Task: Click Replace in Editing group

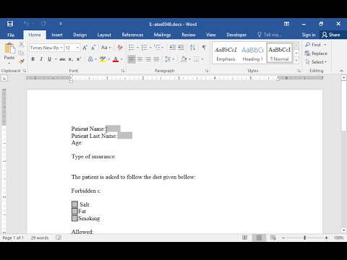Action: click(x=316, y=53)
